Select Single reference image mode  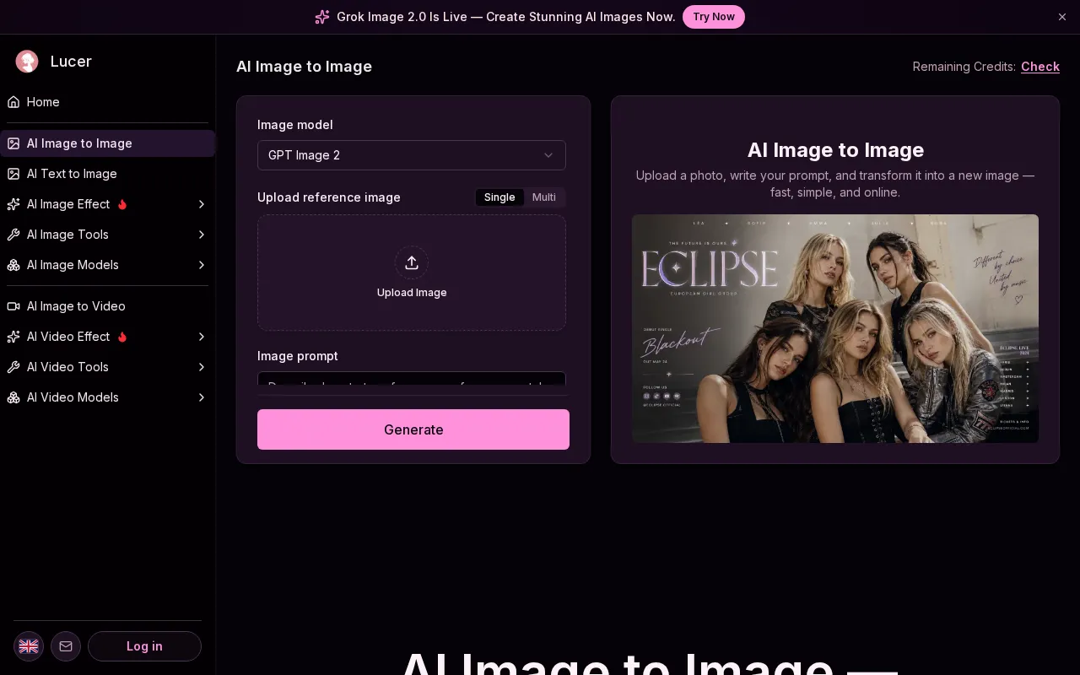coord(499,197)
